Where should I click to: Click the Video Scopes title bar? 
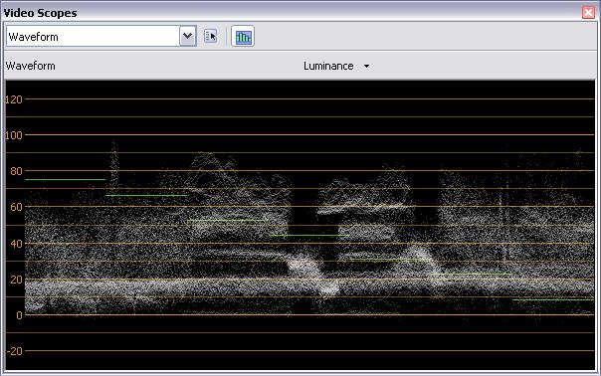pyautogui.click(x=292, y=13)
